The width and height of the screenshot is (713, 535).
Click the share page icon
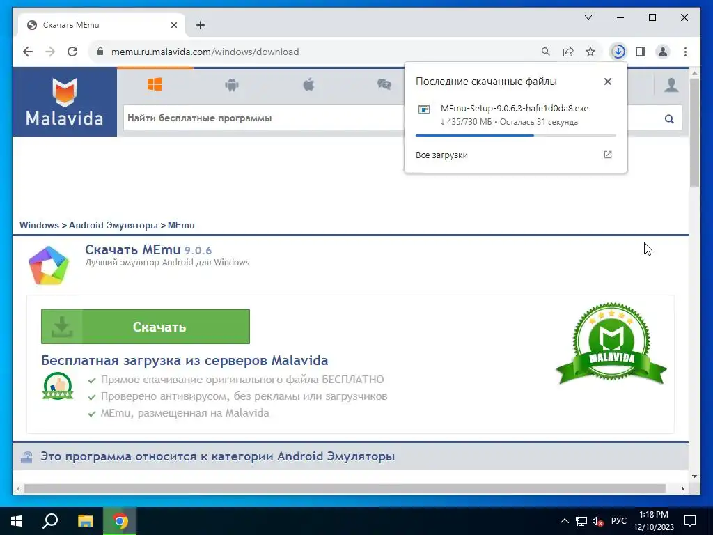(x=568, y=52)
